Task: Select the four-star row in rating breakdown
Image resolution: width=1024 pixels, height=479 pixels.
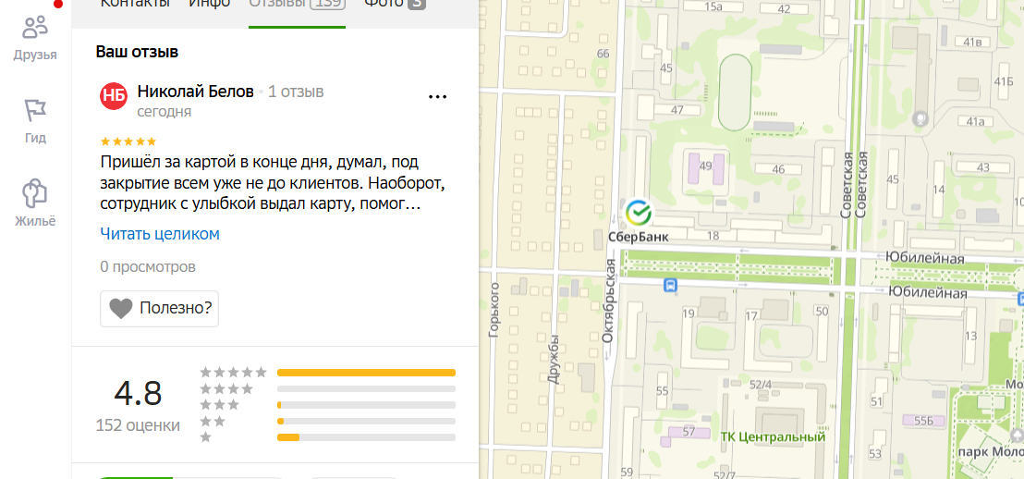Action: (x=327, y=388)
